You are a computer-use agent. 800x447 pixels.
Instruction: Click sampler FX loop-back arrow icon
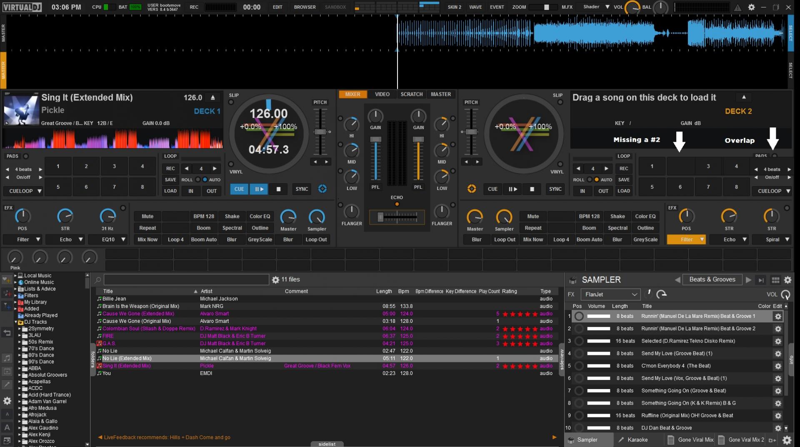(661, 295)
